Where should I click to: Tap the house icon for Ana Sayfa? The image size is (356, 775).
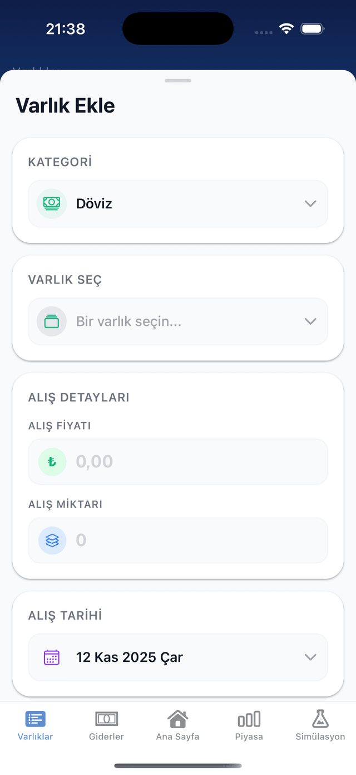[x=177, y=718]
